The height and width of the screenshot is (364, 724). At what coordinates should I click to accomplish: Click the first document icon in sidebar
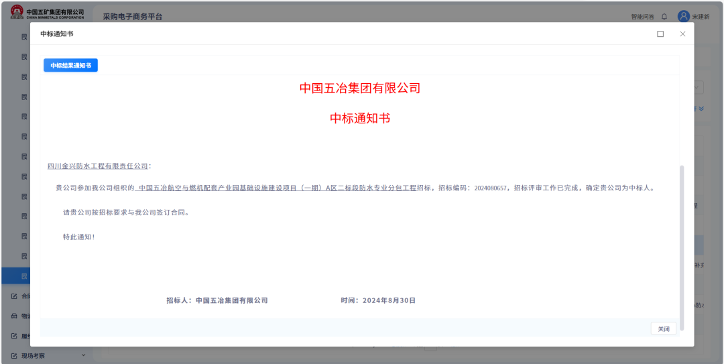click(x=24, y=38)
